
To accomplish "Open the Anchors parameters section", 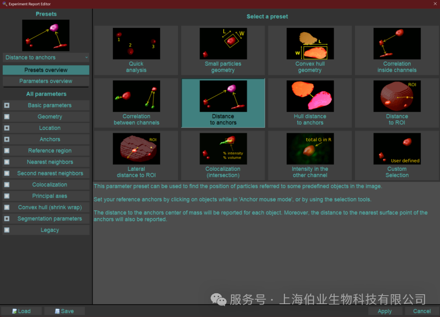I will (50, 140).
